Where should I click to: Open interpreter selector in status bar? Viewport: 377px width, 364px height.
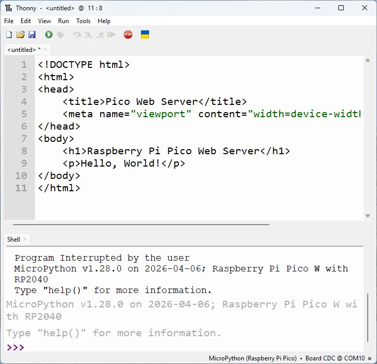point(290,358)
